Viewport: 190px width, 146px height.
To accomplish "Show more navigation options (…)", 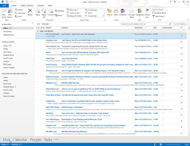I will click(56, 139).
